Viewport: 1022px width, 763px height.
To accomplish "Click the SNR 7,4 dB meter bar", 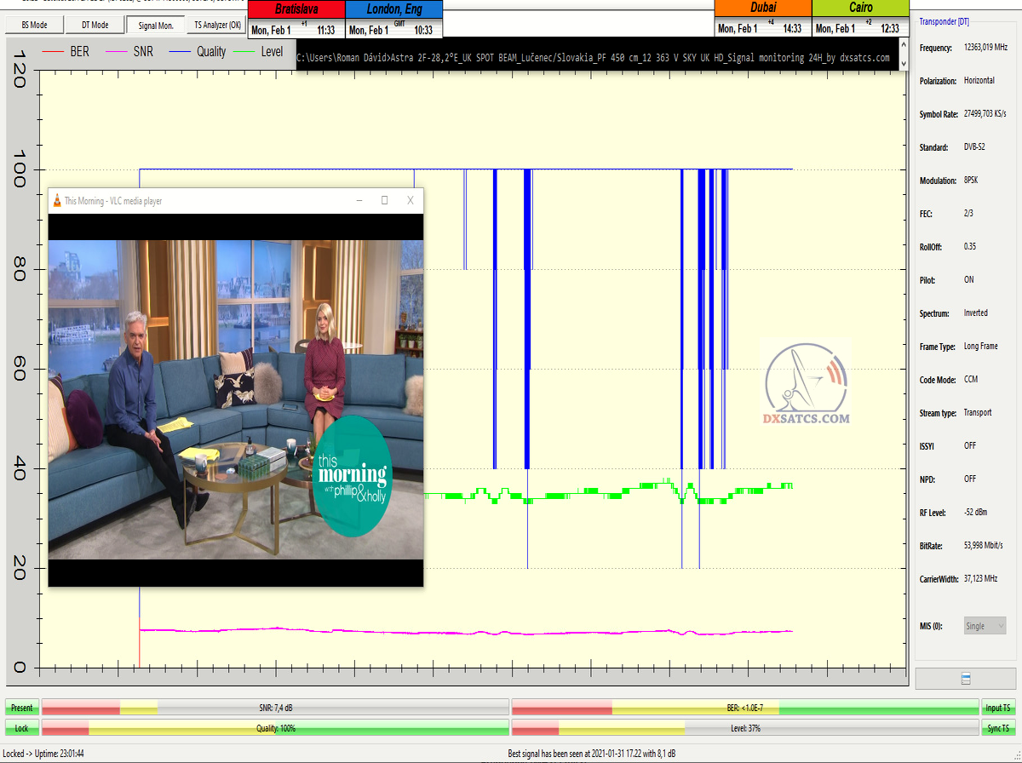I will tap(275, 708).
